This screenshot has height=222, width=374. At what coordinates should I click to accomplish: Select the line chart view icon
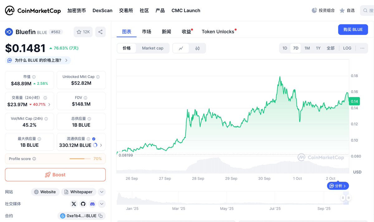(181, 48)
